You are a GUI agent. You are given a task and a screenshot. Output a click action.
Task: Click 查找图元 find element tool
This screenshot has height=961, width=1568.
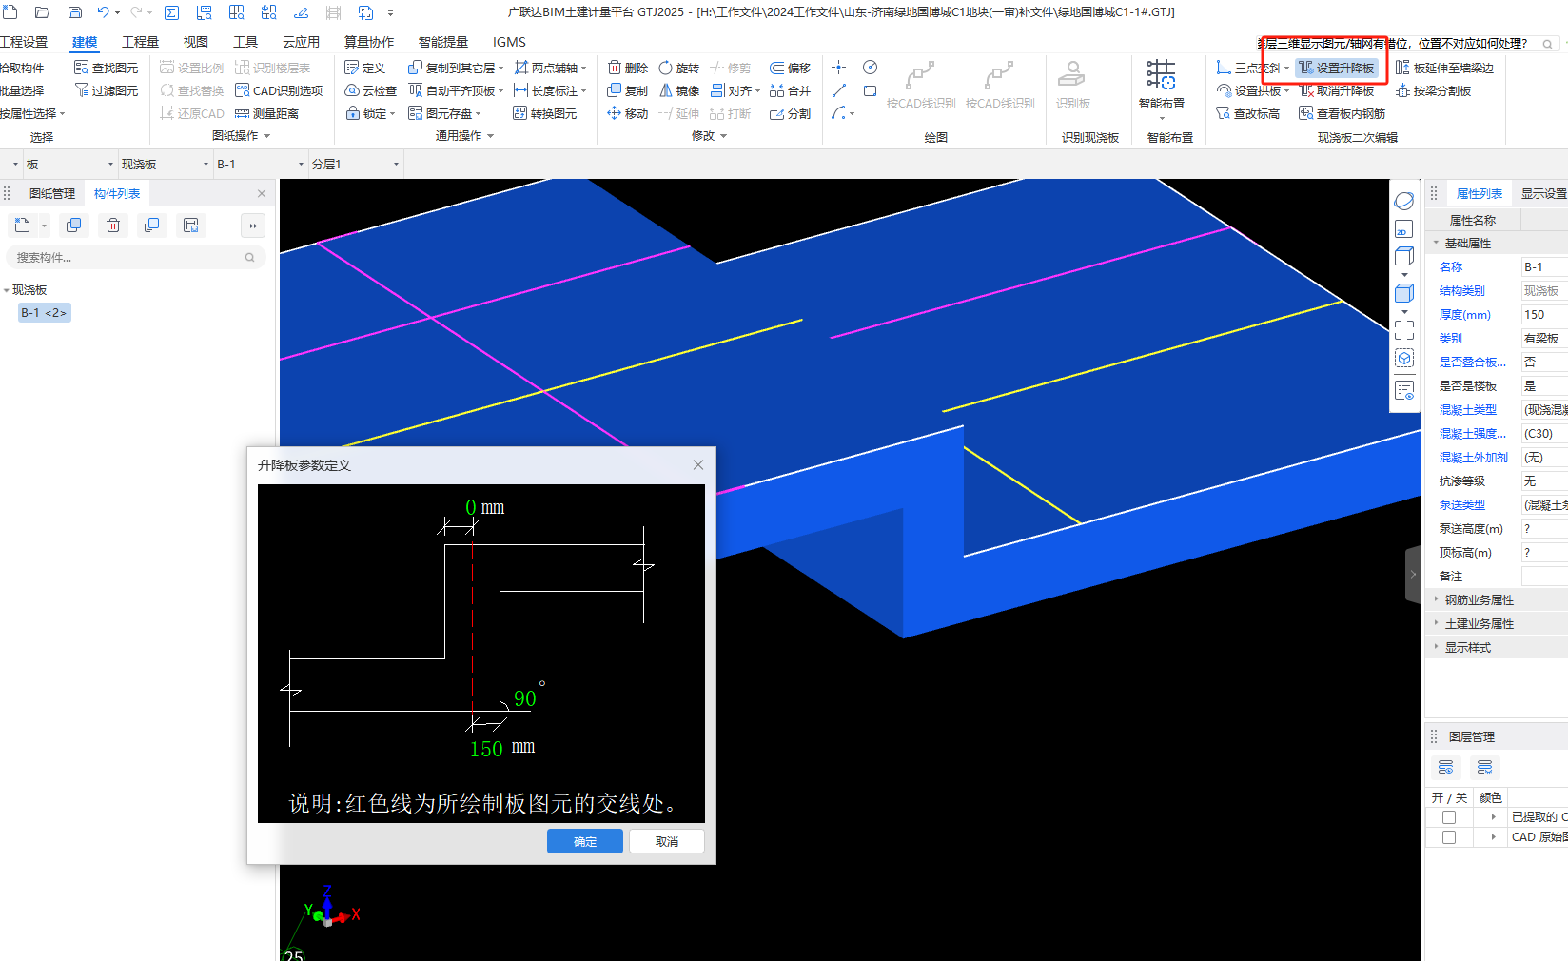coord(107,68)
